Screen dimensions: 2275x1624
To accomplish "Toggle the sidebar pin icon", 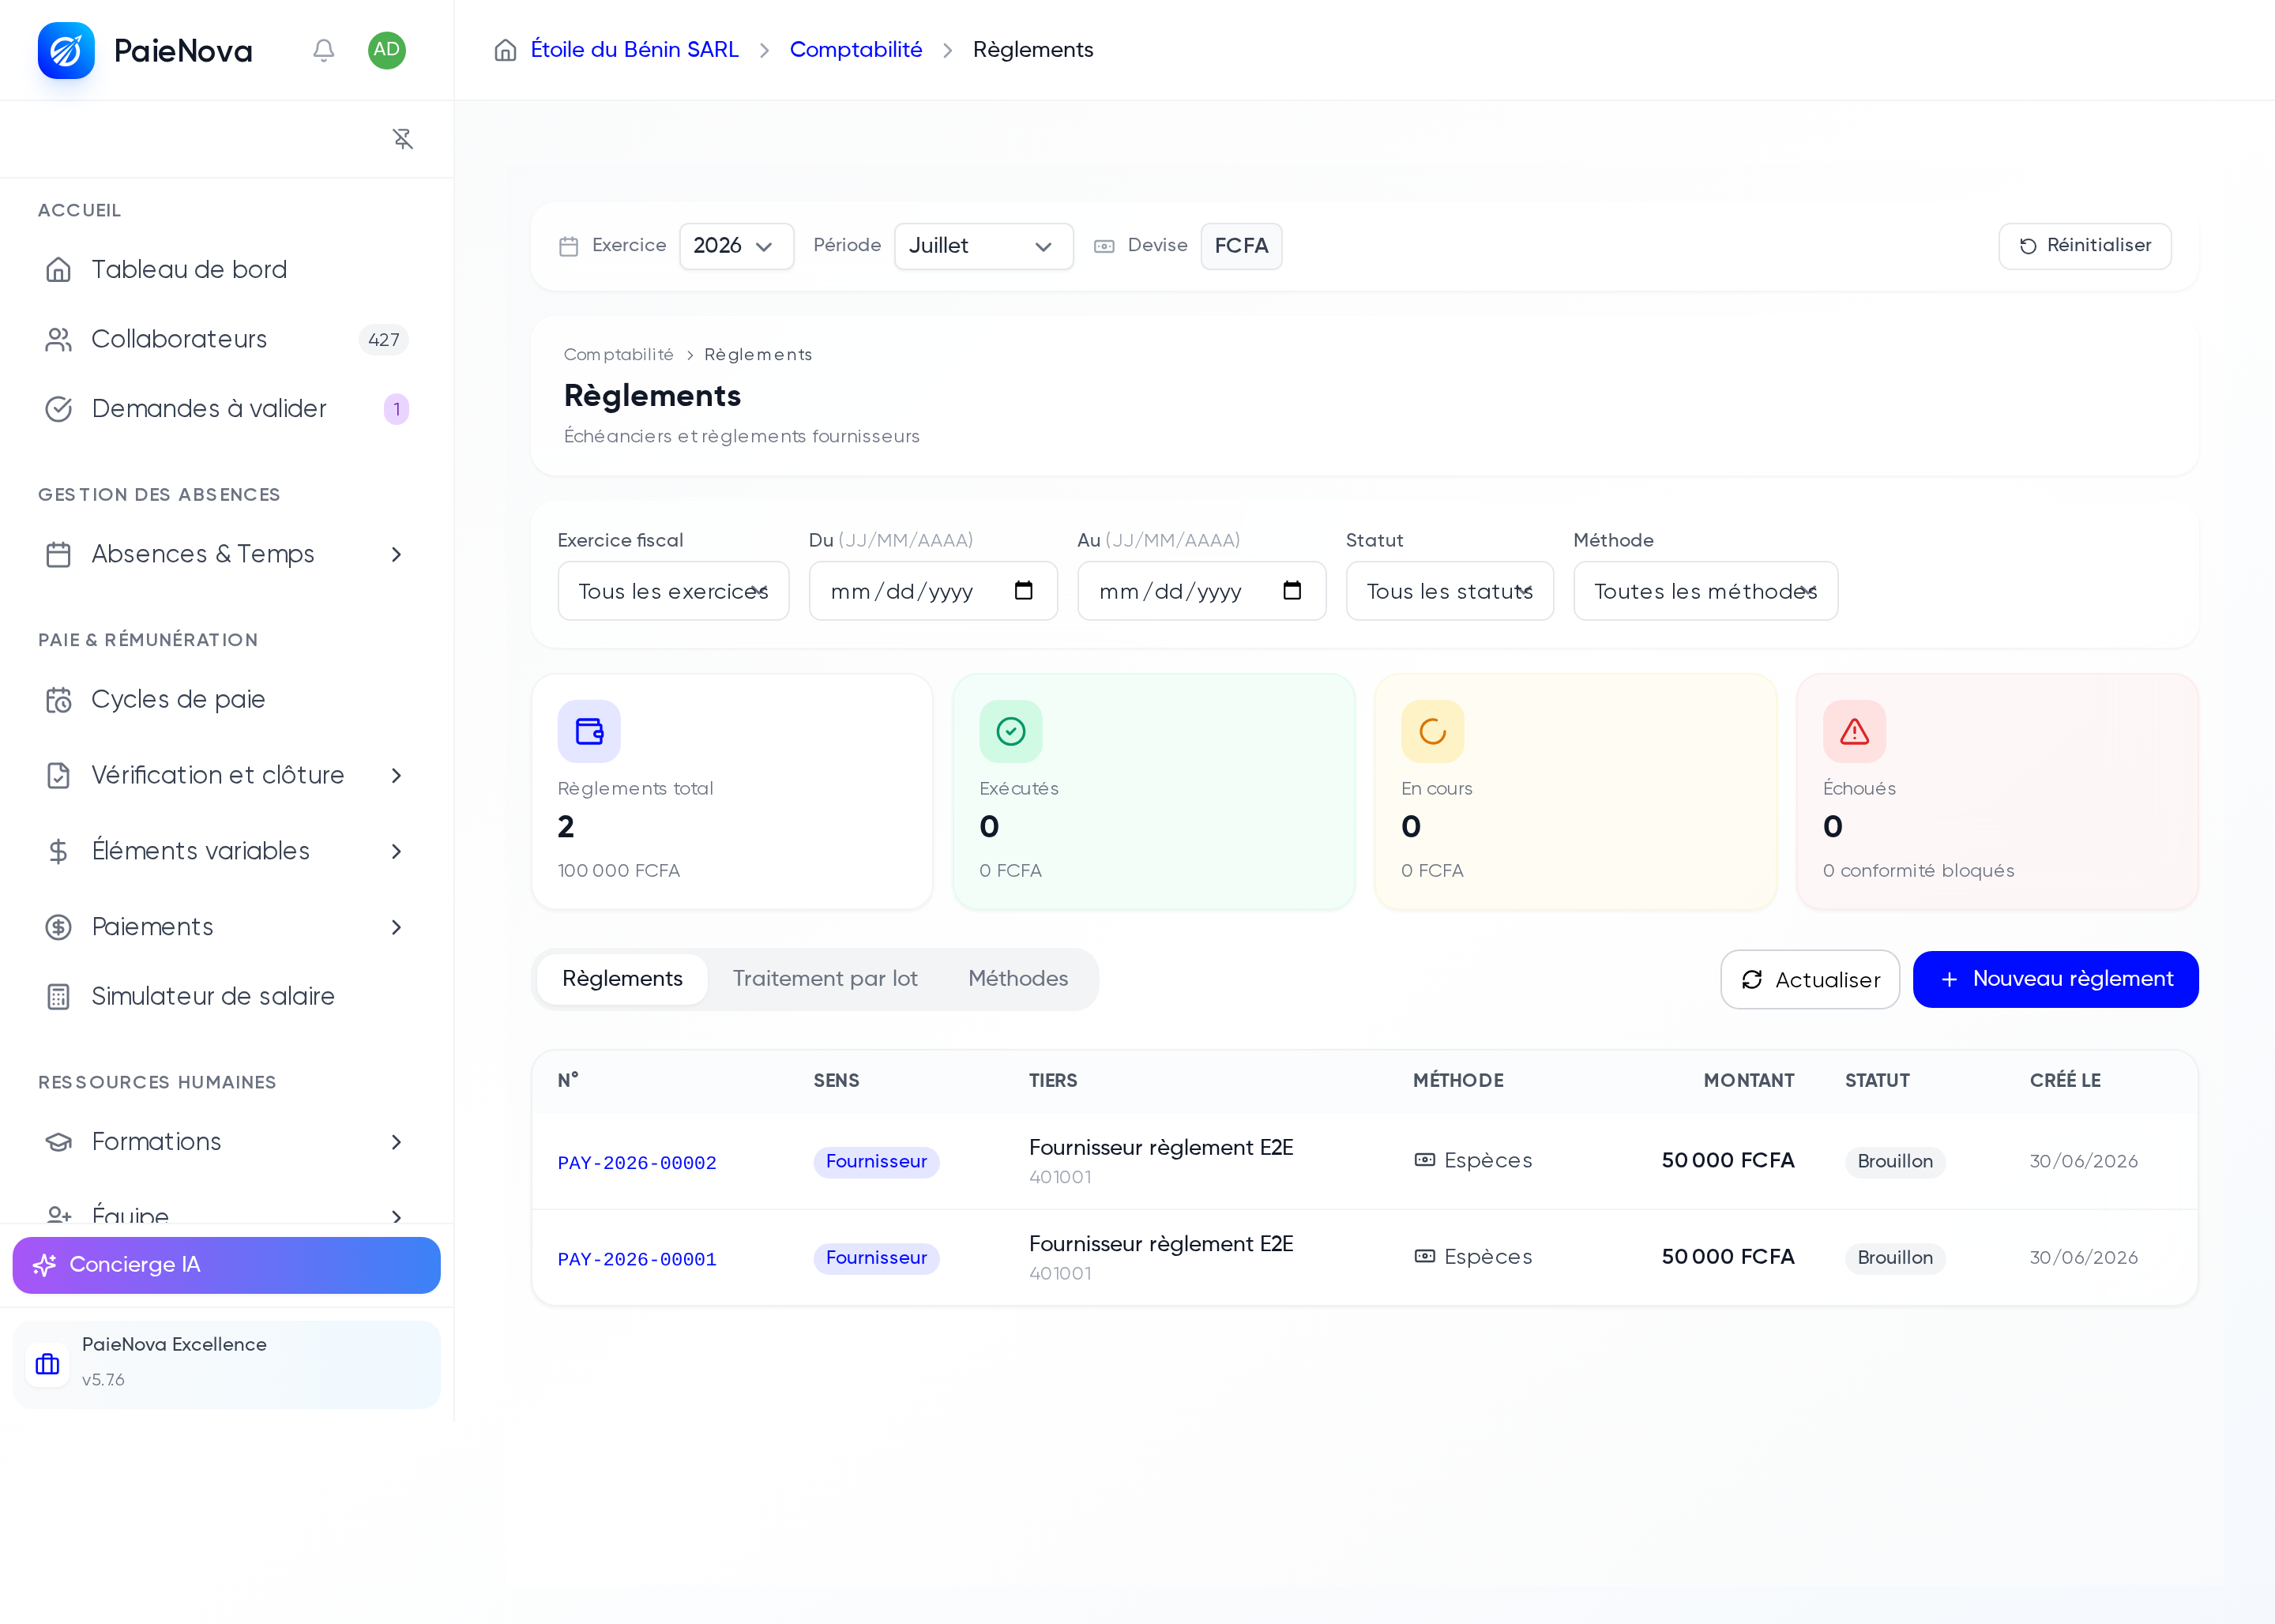I will [x=402, y=139].
